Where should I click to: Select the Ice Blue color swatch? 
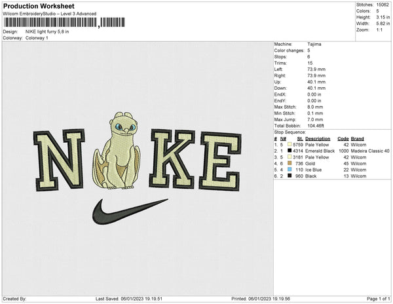(x=290, y=170)
